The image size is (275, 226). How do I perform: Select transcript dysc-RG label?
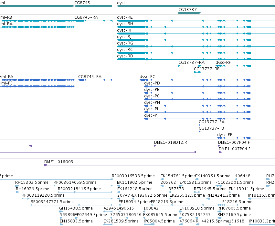point(125,43)
